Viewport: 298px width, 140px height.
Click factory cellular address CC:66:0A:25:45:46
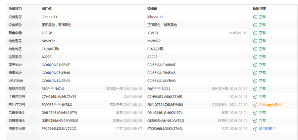(x=56, y=73)
